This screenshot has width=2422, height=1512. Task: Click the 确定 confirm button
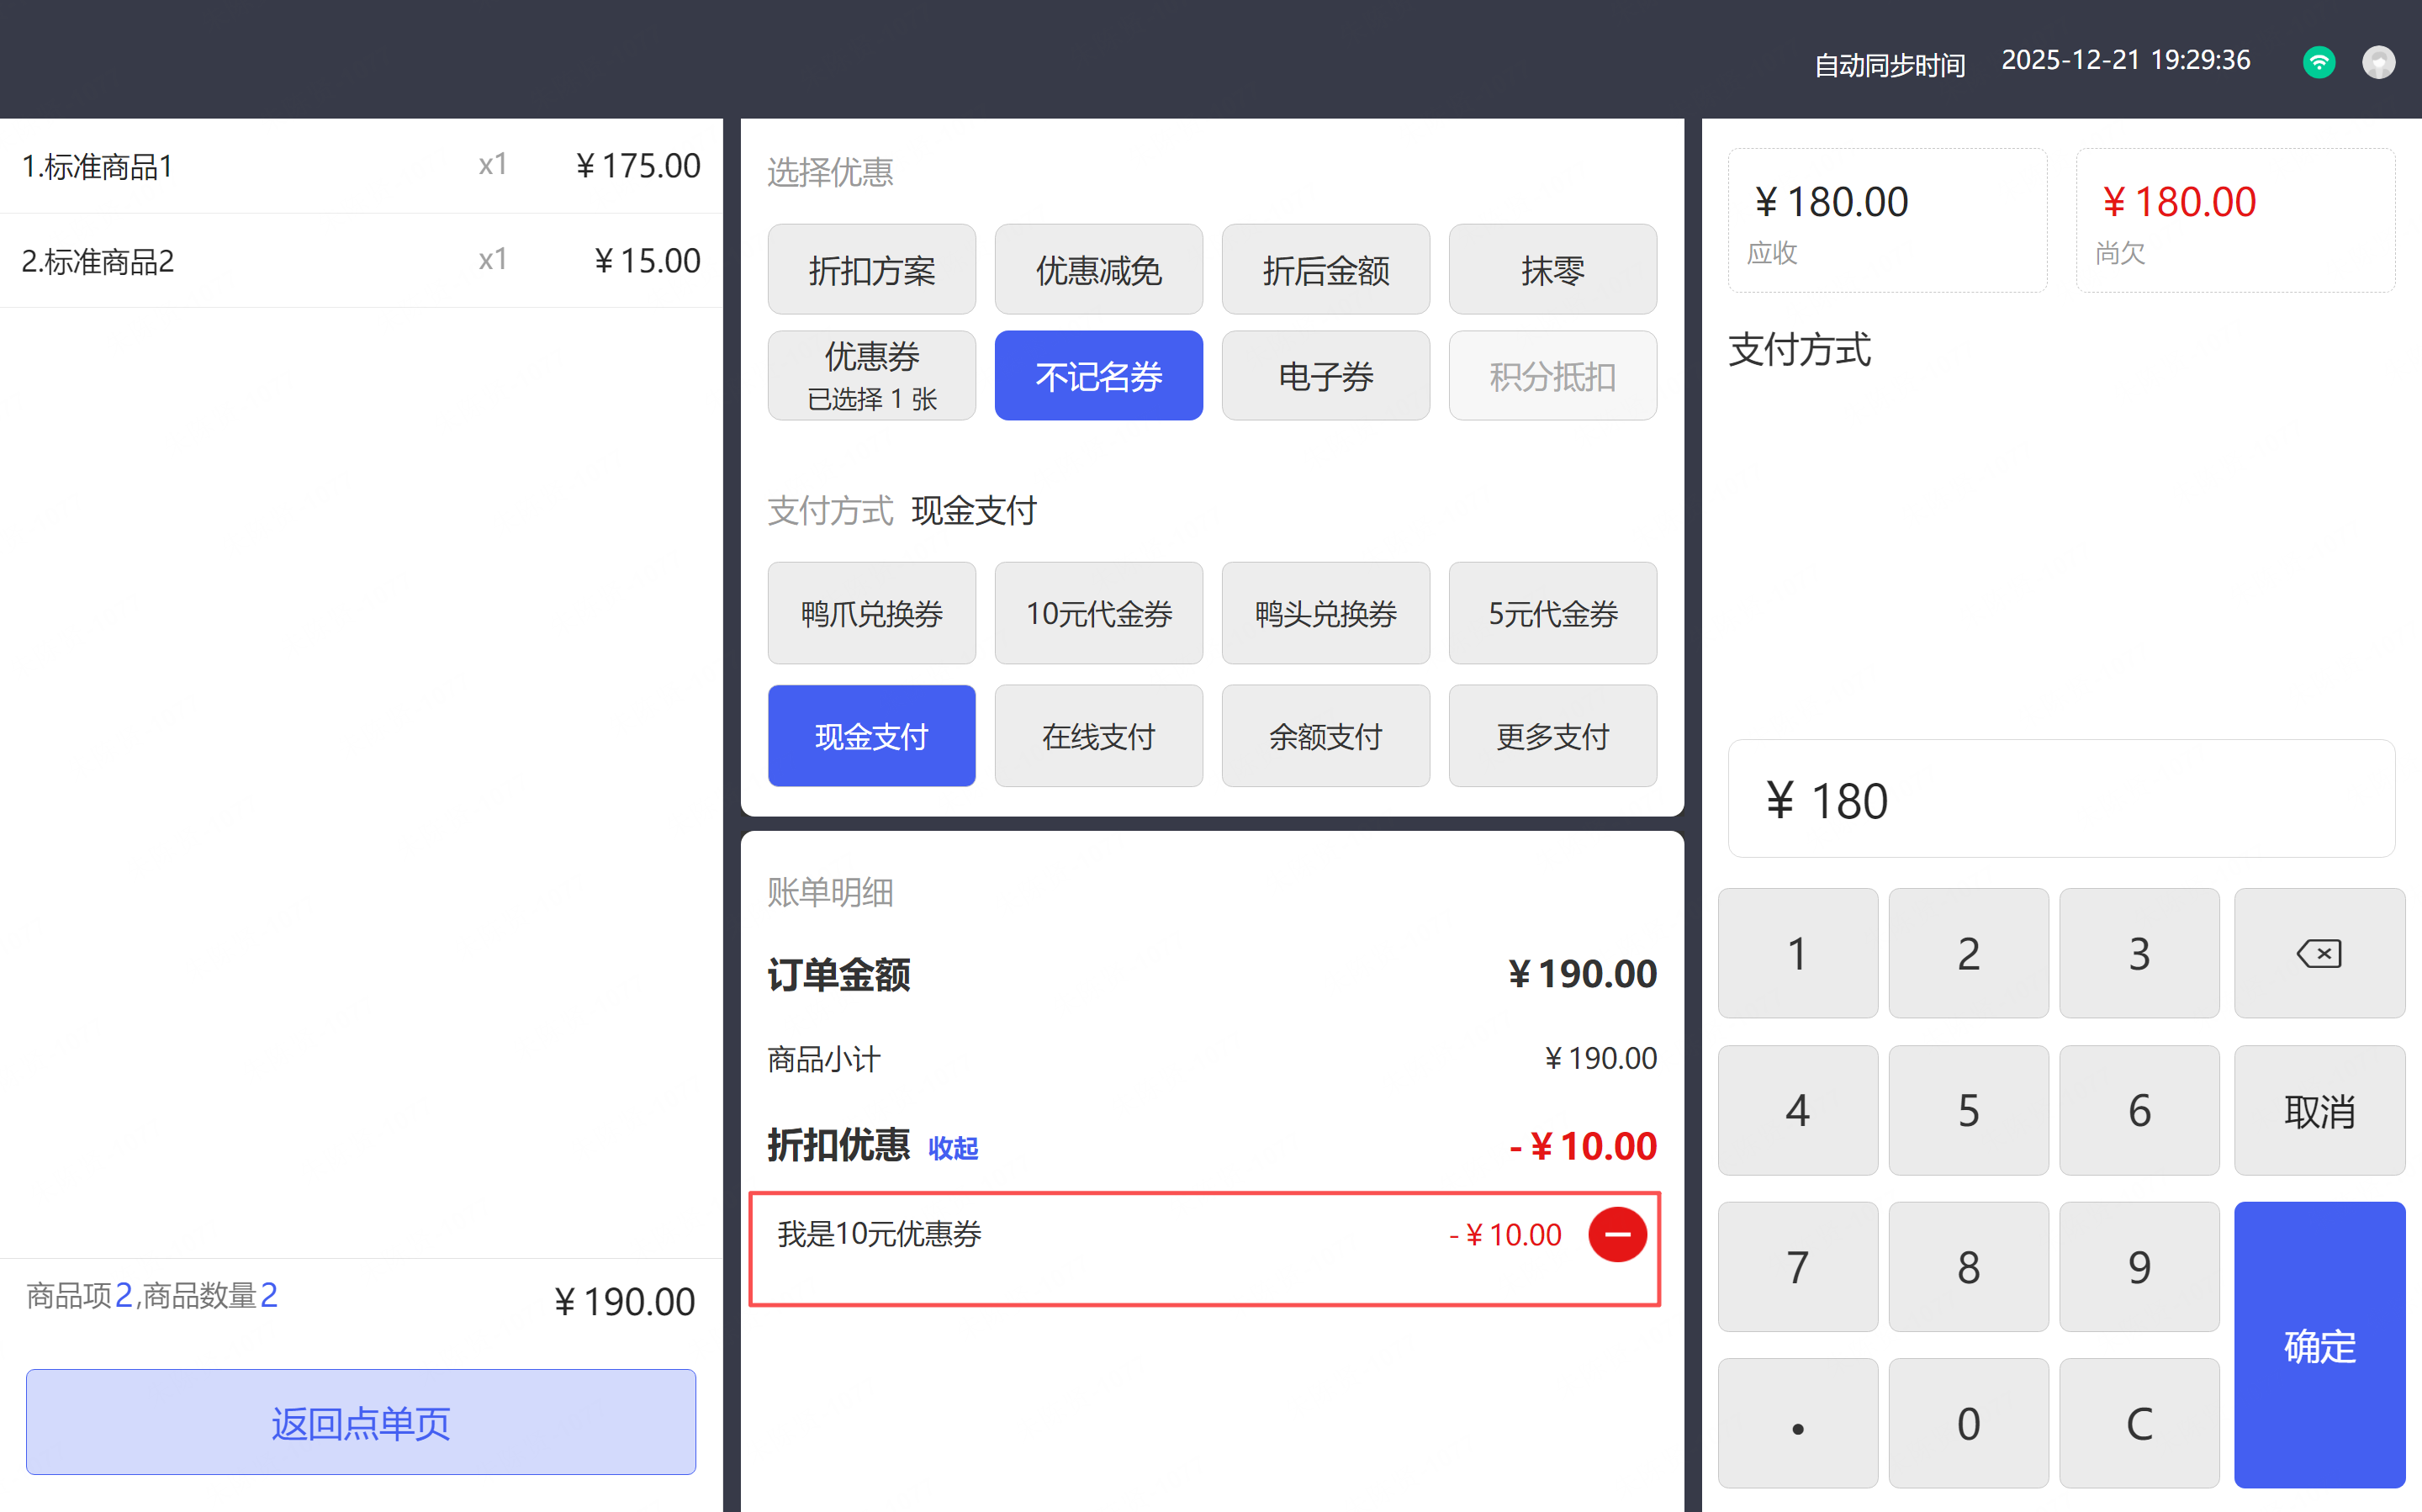point(2318,1344)
